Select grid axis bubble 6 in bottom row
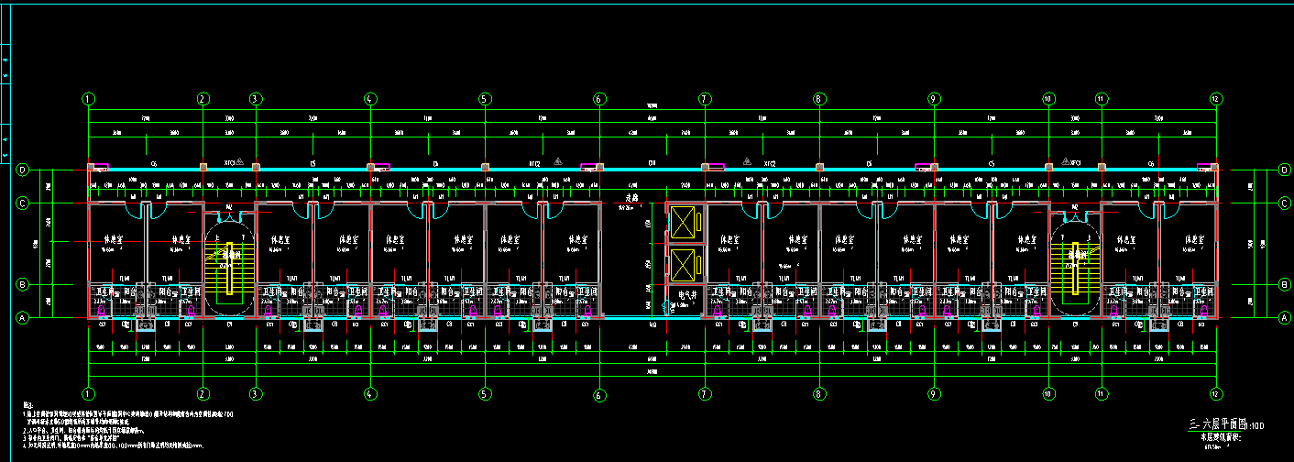This screenshot has height=462, width=1294. (x=598, y=394)
